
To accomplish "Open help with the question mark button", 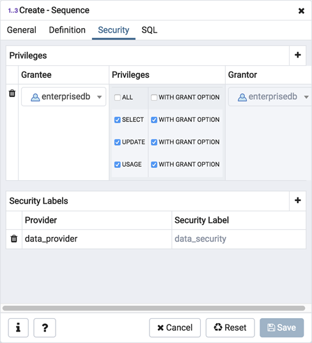I will coord(45,328).
